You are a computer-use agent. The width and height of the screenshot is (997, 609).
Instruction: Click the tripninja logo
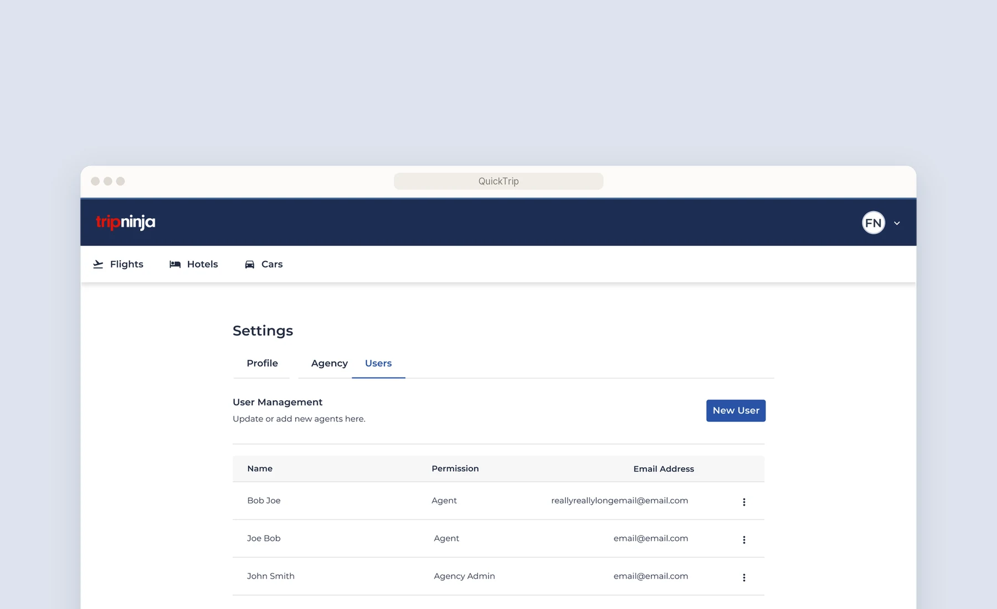click(125, 222)
